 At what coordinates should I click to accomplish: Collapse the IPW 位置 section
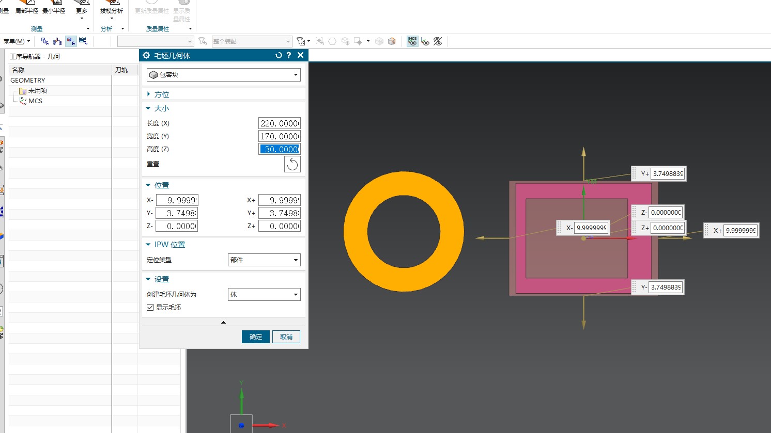pos(148,245)
